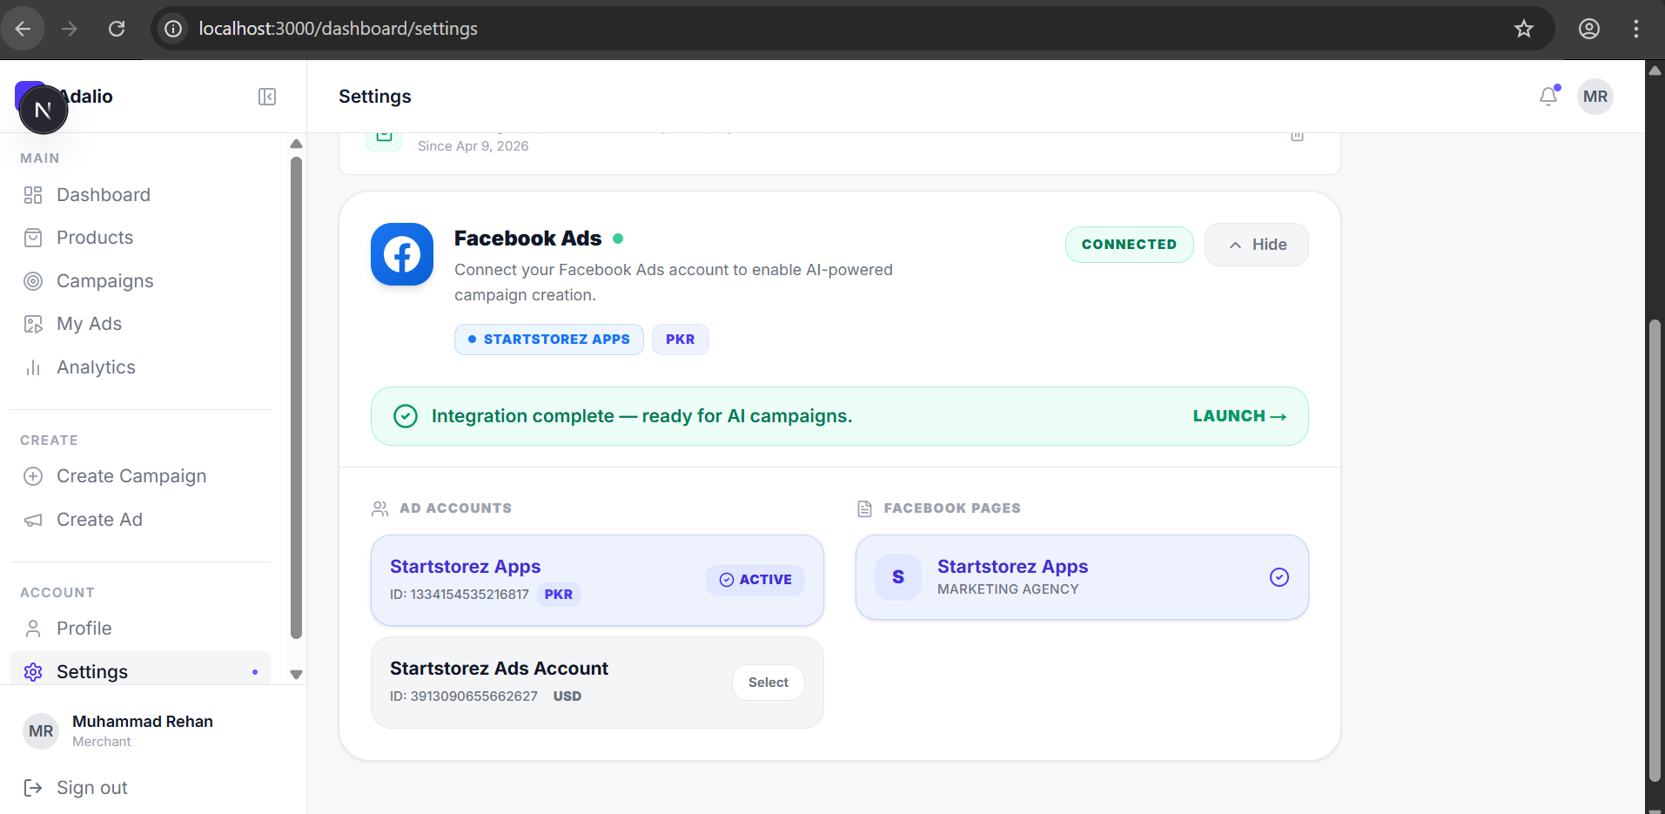Click the ACTIVE badge on Startstorez Apps
1665x814 pixels.
755,580
